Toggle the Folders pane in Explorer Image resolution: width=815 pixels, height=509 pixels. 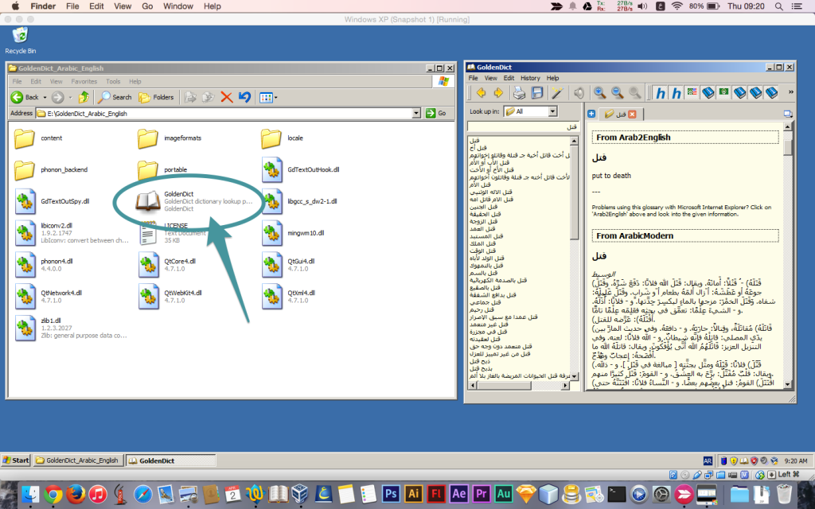pos(156,97)
